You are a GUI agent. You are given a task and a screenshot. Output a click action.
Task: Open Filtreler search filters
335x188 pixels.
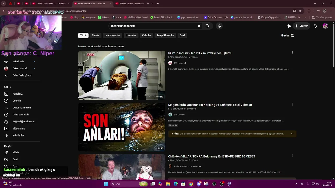[x=288, y=36]
